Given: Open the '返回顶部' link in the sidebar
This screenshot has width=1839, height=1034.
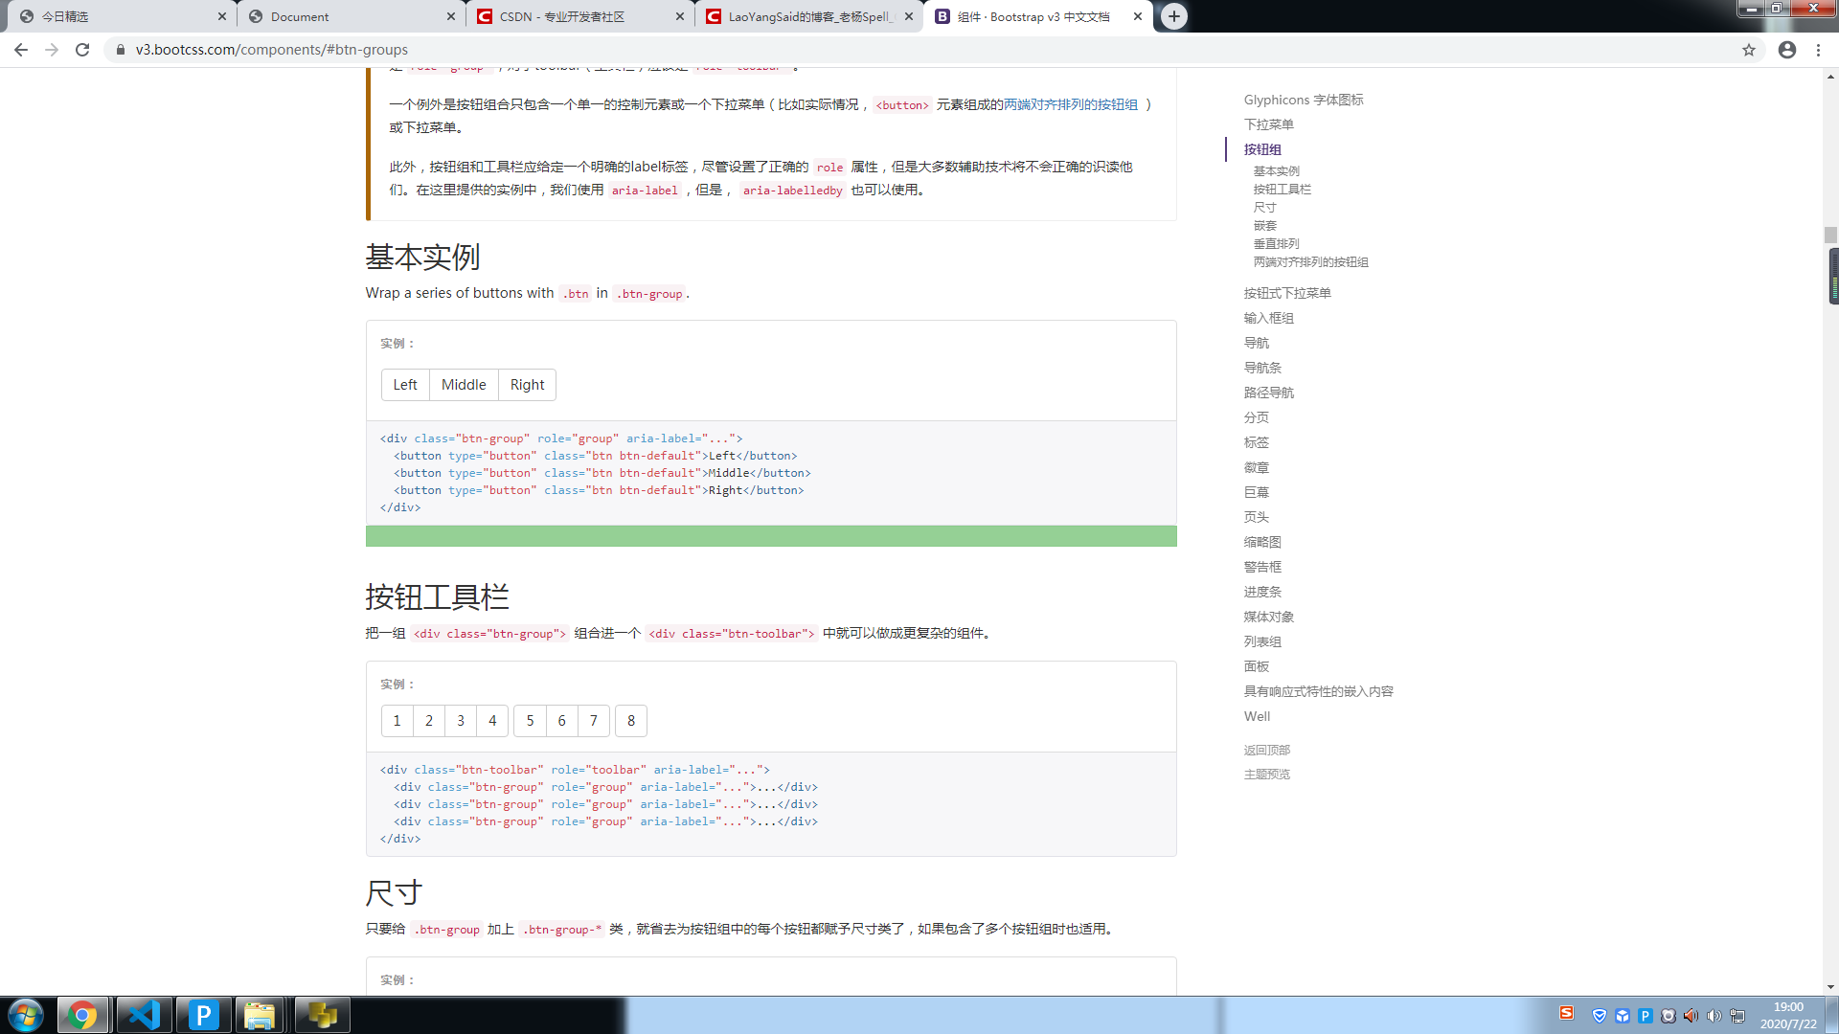Looking at the screenshot, I should tap(1265, 750).
